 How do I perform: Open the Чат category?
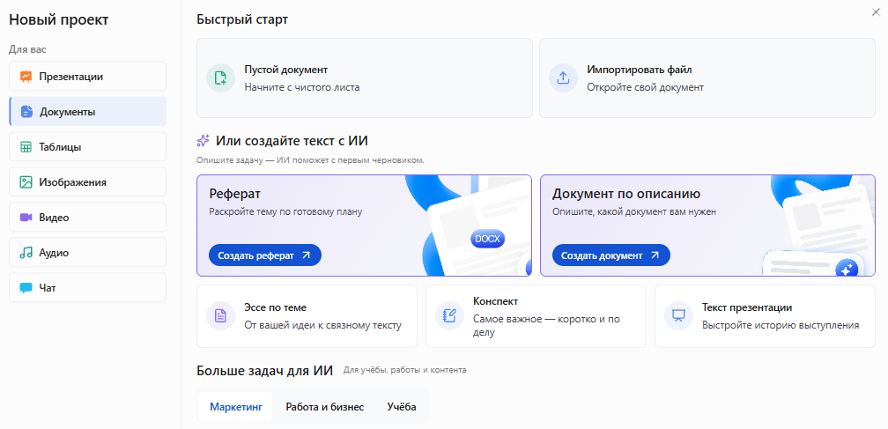pyautogui.click(x=88, y=288)
